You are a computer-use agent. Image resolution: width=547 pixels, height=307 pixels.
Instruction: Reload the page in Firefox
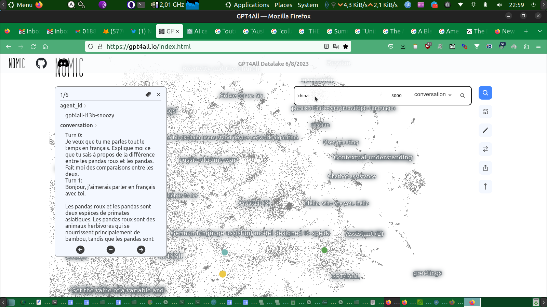point(33,46)
